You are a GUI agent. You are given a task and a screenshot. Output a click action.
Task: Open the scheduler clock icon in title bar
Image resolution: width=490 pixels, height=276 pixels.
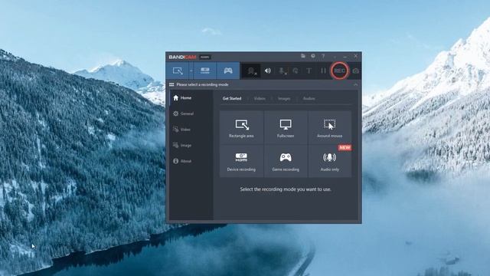click(x=313, y=56)
